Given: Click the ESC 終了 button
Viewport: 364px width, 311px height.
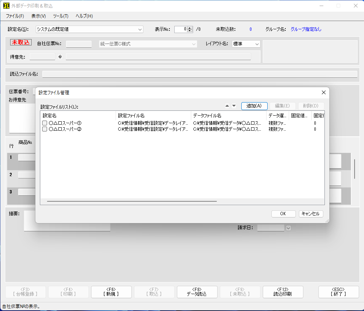Looking at the screenshot, I should point(338,292).
